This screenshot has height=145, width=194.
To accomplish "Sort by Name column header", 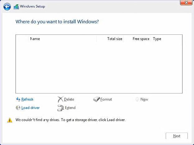I will pyautogui.click(x=62, y=39).
